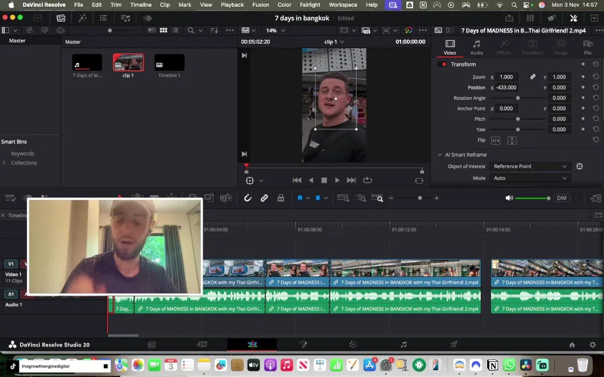Stop playback
This screenshot has width=604, height=377.
pyautogui.click(x=324, y=180)
